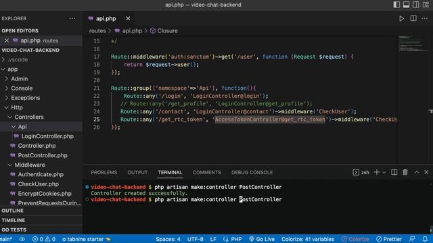Switch to the COMMENTS panel tab
Viewport: 433px width, 243px height.
(206, 173)
